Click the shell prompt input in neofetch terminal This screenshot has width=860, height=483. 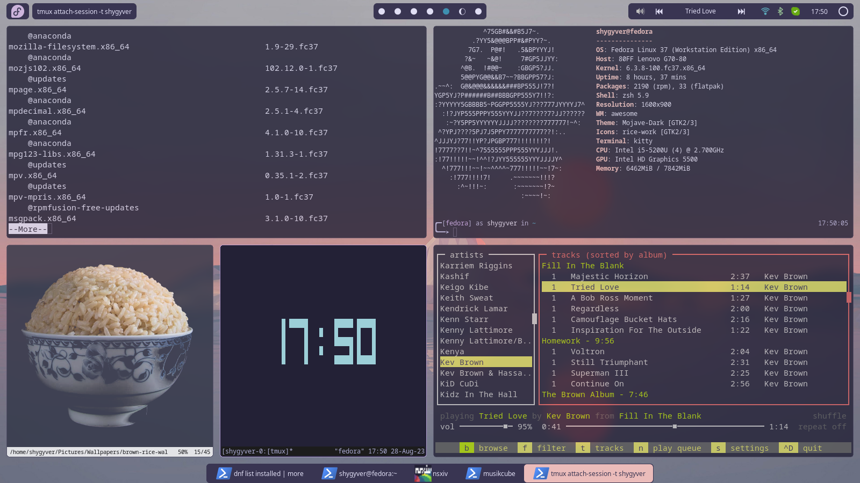[x=455, y=232]
